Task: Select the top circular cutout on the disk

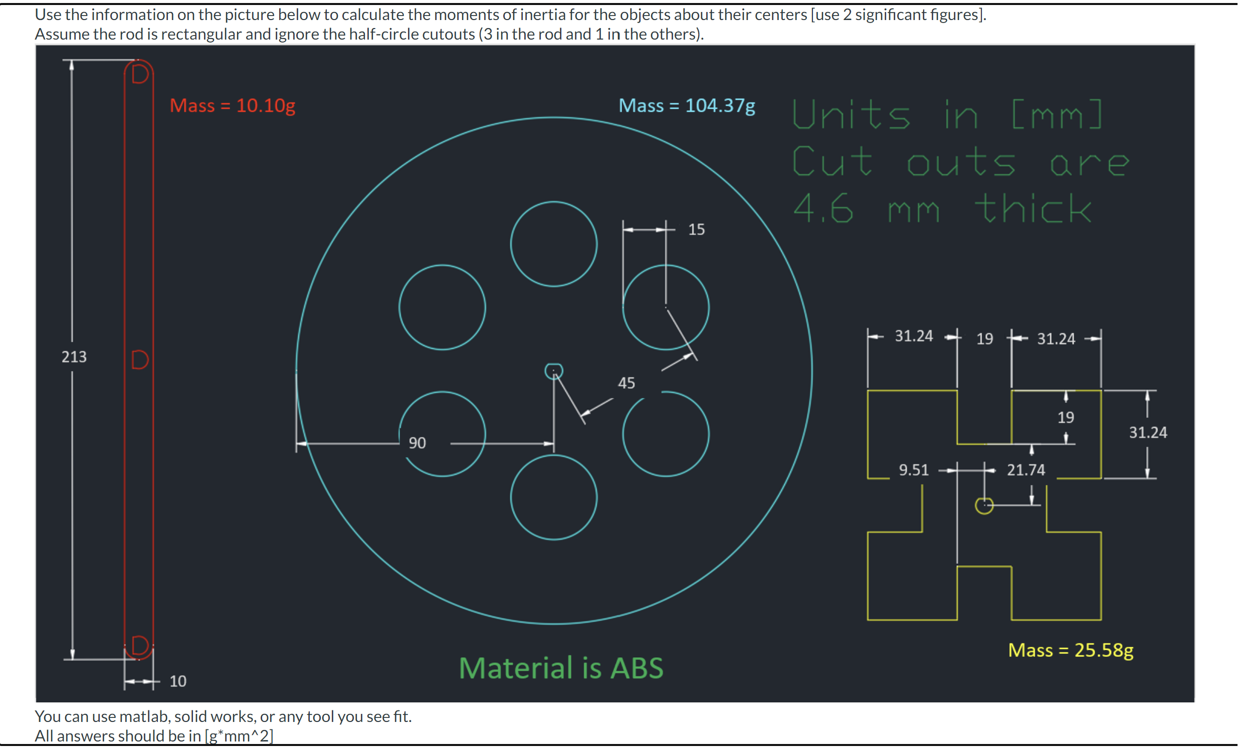Action: pyautogui.click(x=553, y=244)
